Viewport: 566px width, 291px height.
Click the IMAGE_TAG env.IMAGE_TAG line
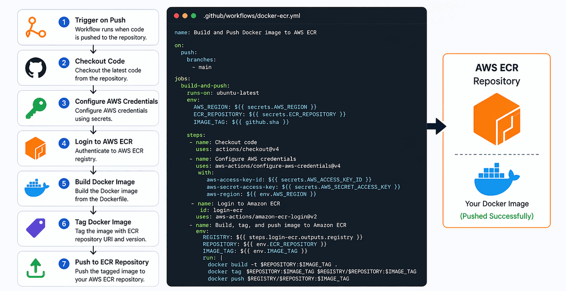(x=255, y=251)
